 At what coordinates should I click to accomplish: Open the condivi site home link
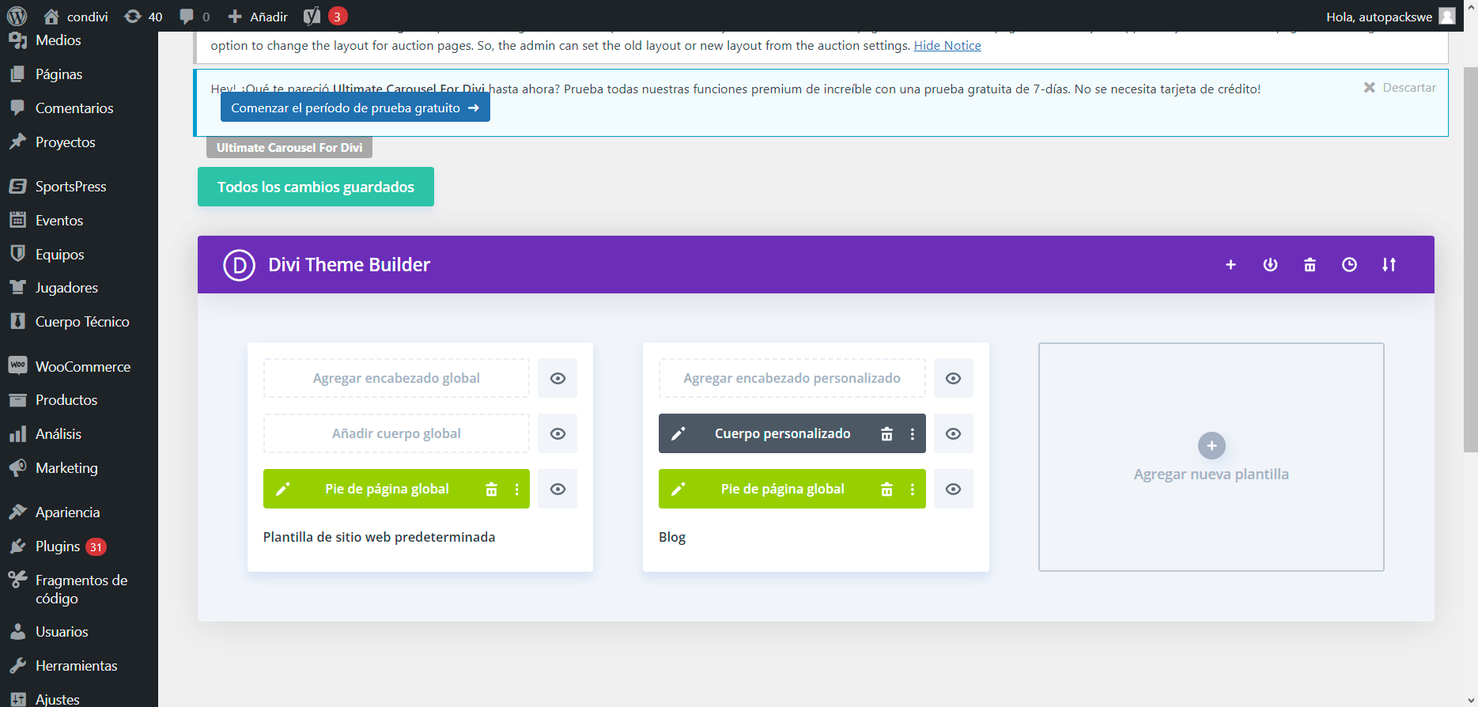coord(76,16)
